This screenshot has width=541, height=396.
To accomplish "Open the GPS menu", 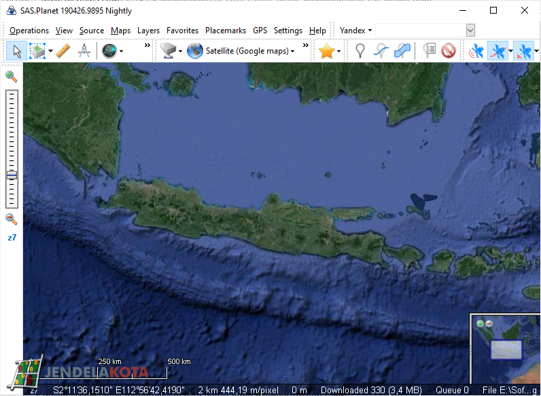I will [260, 31].
